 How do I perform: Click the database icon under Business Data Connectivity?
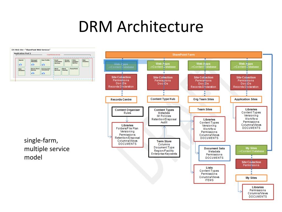coord(43,73)
